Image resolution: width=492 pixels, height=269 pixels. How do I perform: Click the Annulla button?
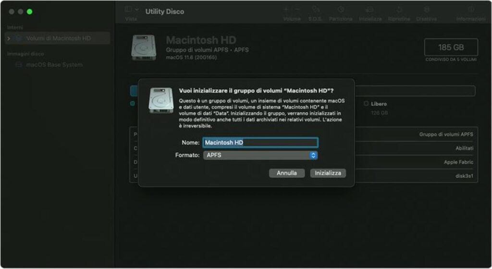pyautogui.click(x=287, y=173)
